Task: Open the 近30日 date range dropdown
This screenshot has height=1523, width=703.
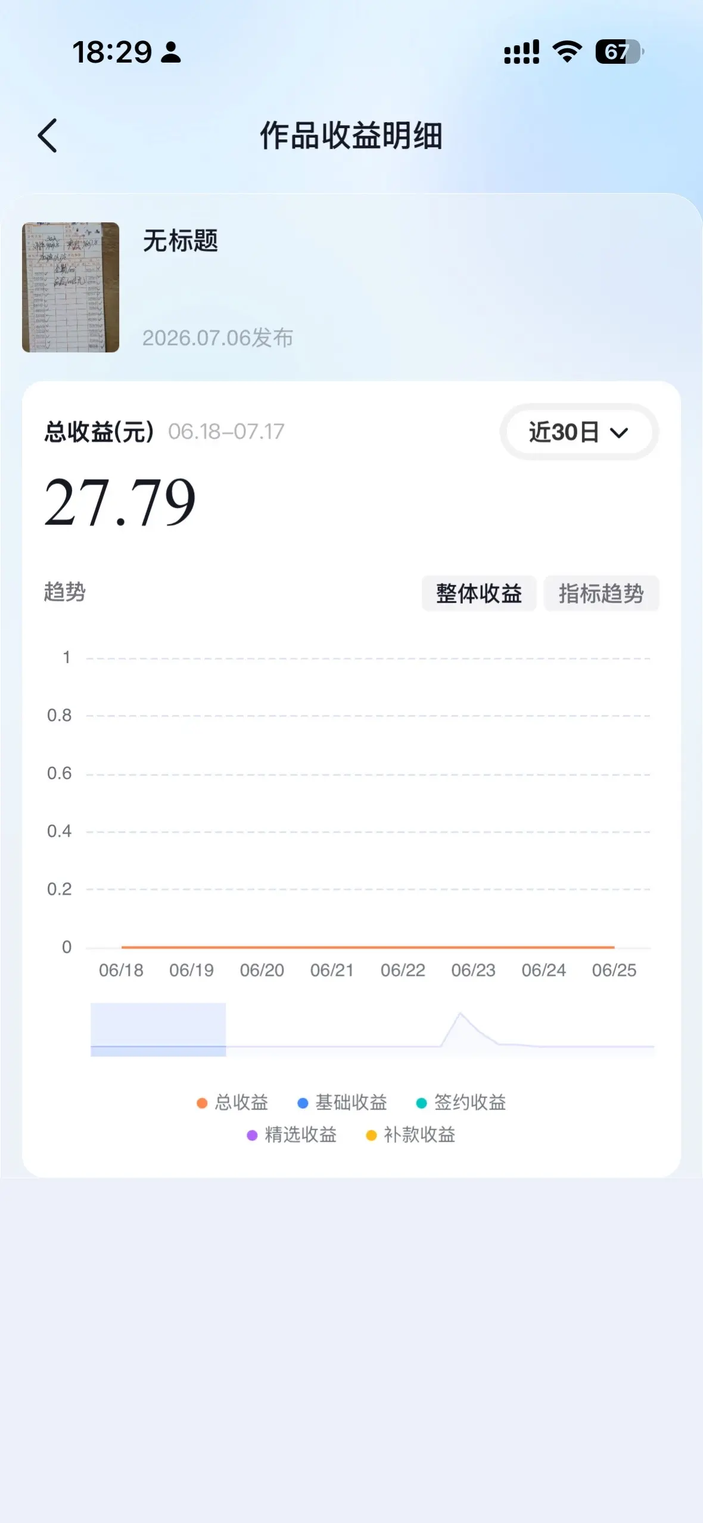Action: 578,432
